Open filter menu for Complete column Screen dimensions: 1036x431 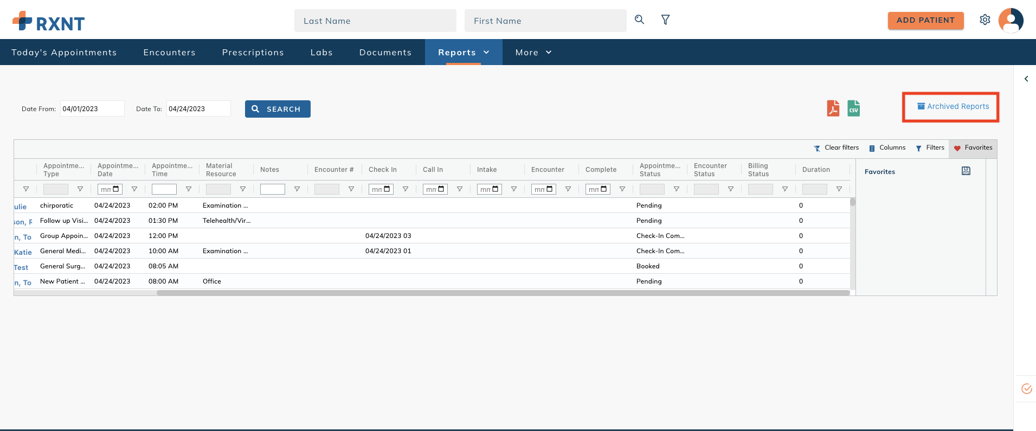pos(622,189)
